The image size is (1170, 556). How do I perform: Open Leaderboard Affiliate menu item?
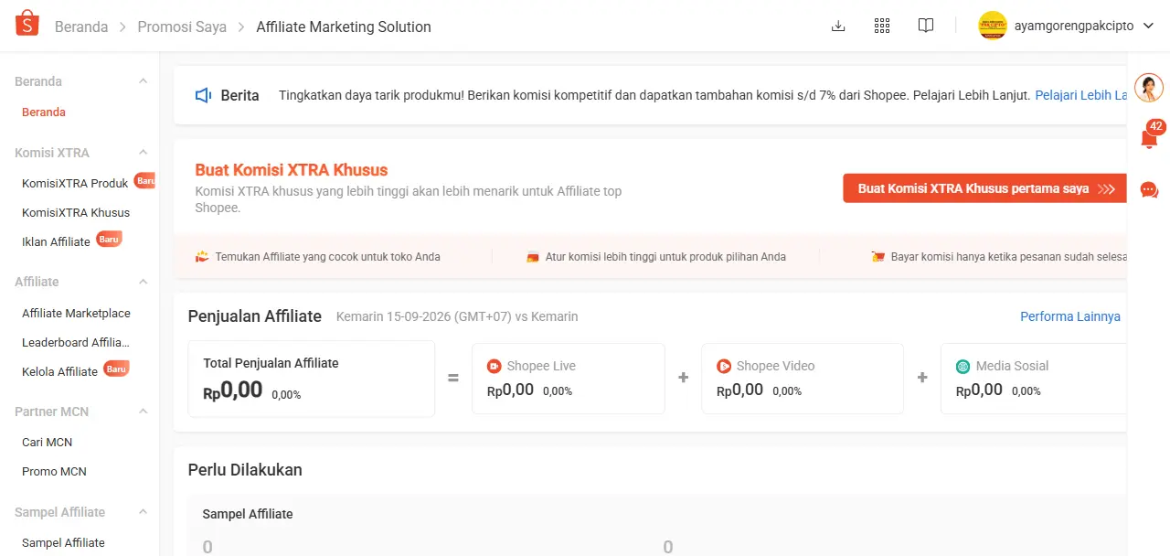coord(76,343)
